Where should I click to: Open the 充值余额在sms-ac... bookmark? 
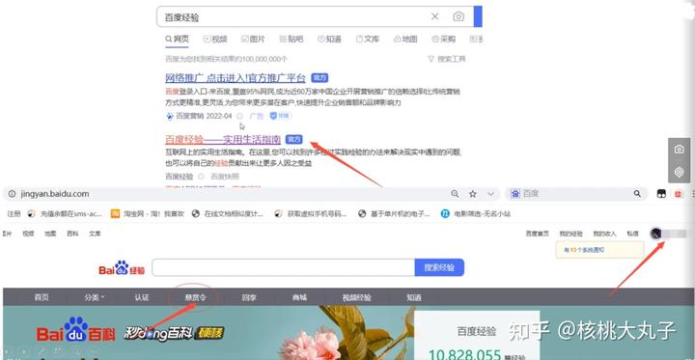coord(65,213)
